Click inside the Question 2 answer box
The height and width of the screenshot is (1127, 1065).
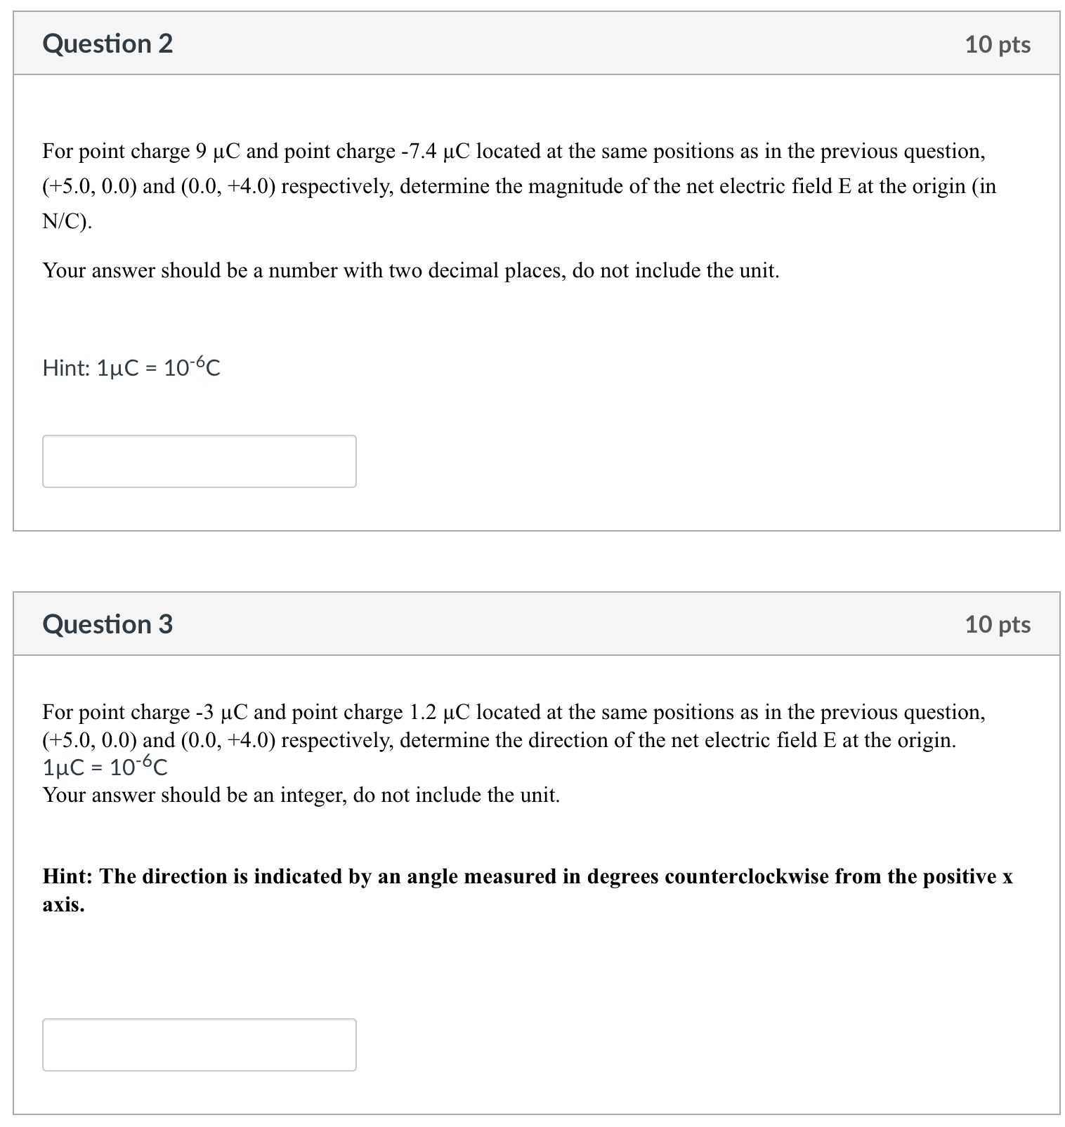(x=199, y=461)
